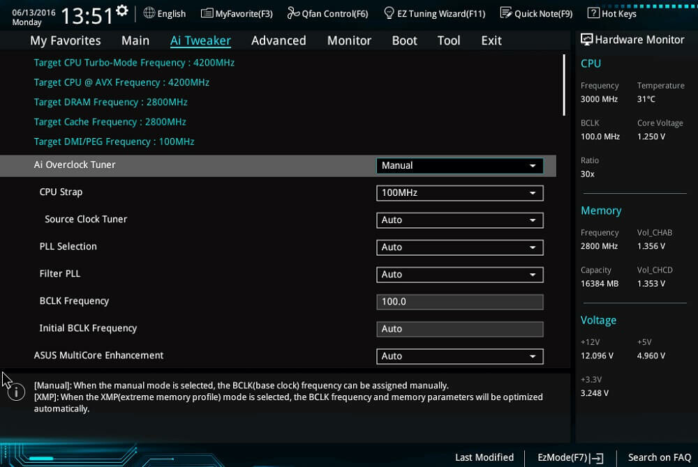This screenshot has width=698, height=467.
Task: Click the globe language icon
Action: coord(149,13)
